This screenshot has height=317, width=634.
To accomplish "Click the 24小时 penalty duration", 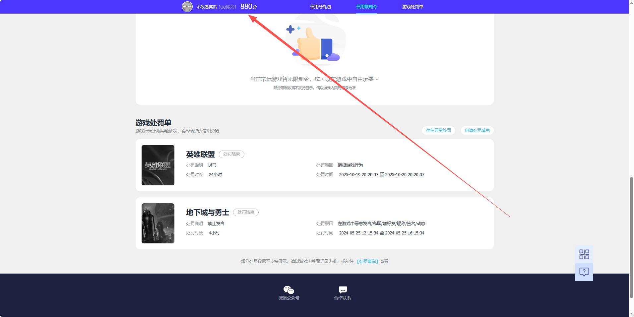I will point(215,174).
